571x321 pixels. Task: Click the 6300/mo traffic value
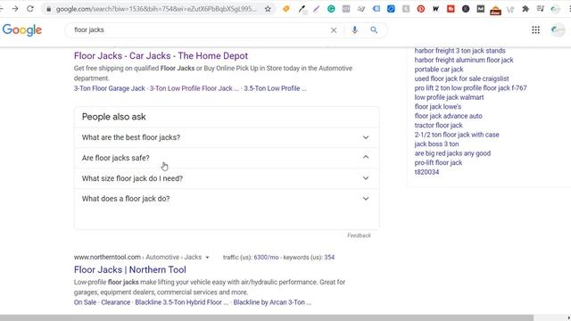point(266,258)
